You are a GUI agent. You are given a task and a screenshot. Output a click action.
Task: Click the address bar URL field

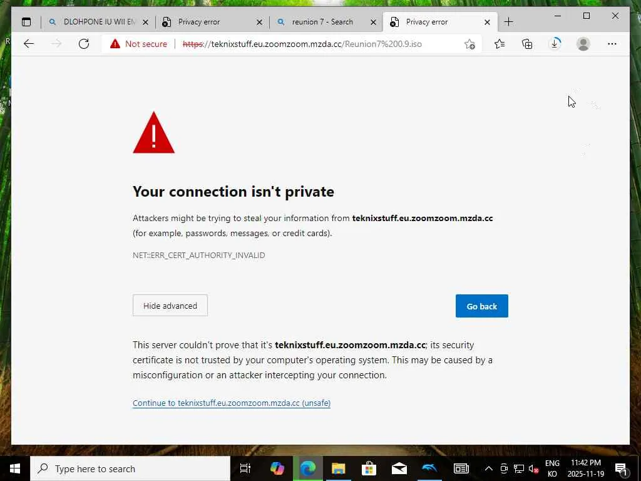302,44
